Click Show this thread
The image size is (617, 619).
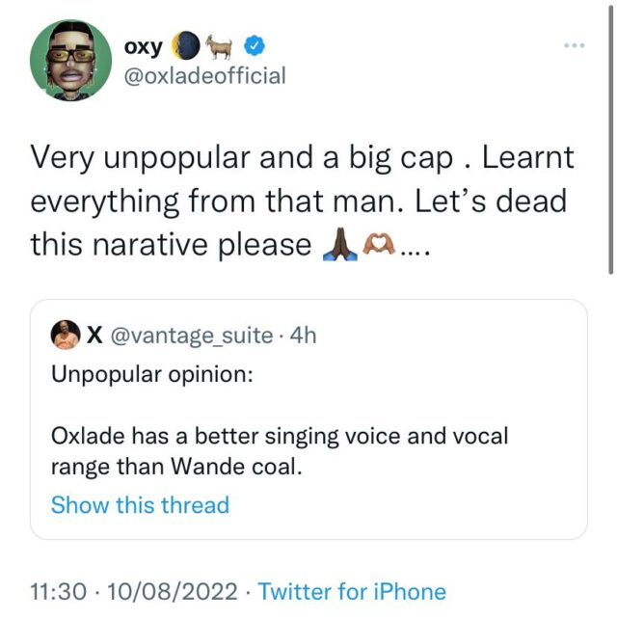(140, 504)
